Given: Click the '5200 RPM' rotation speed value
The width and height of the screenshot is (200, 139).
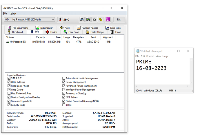Looking at the screenshot, I should [109, 127].
